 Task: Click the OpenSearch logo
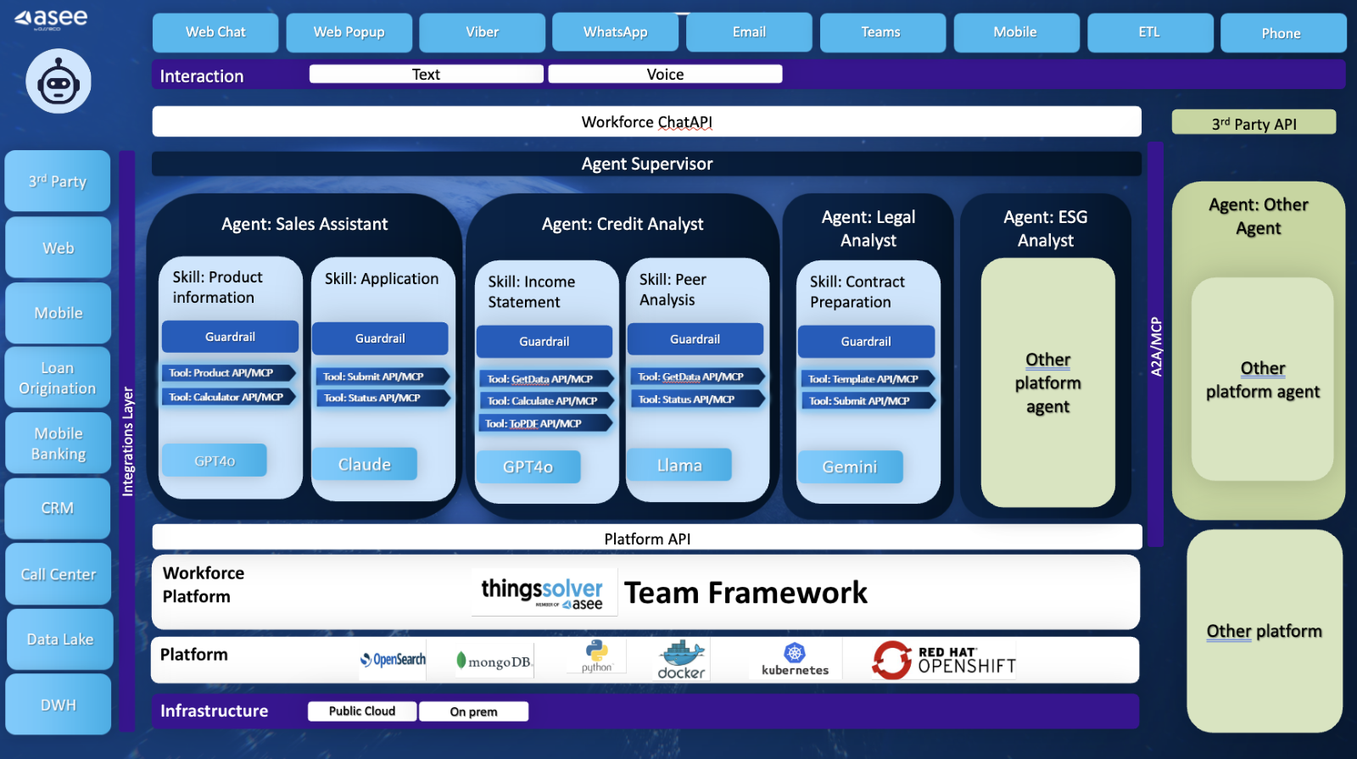tap(393, 660)
